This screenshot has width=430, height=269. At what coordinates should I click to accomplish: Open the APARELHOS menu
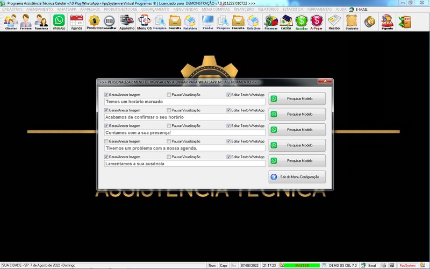90,9
